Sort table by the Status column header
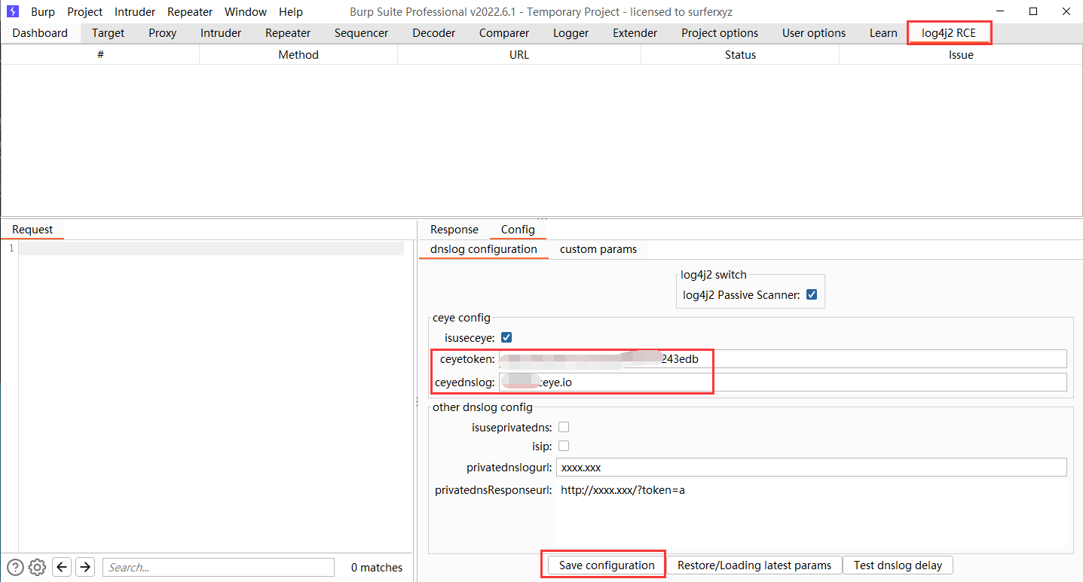 click(740, 55)
